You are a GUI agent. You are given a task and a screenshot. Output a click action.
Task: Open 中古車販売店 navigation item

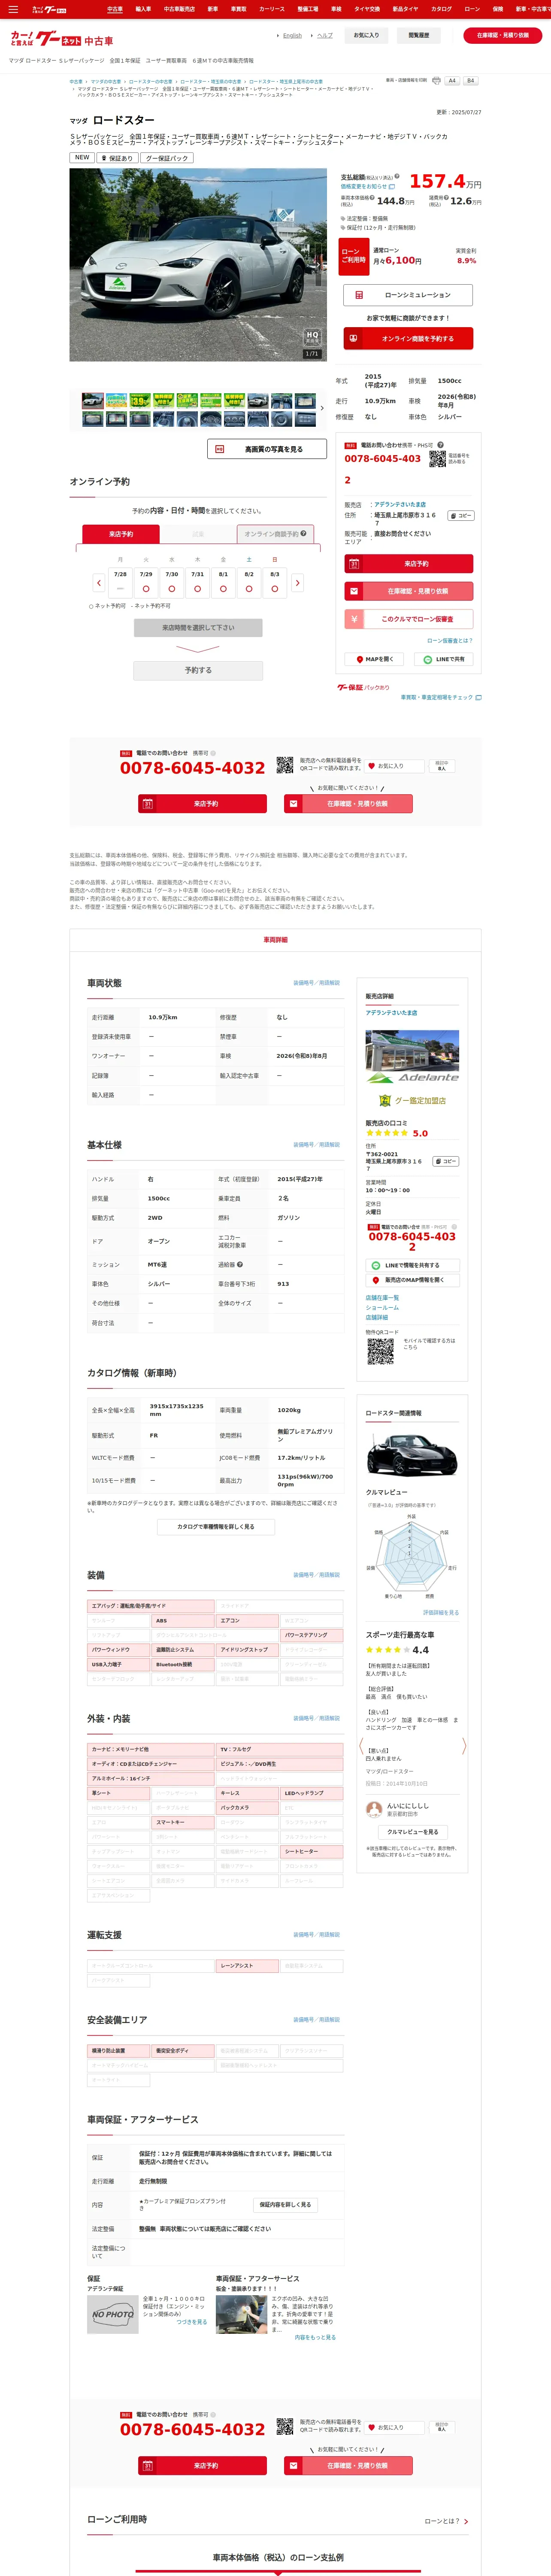pos(179,9)
